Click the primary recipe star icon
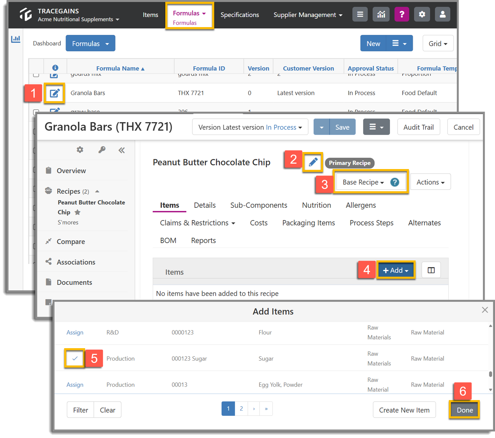Screen dimensions: 495x438 coord(77,212)
